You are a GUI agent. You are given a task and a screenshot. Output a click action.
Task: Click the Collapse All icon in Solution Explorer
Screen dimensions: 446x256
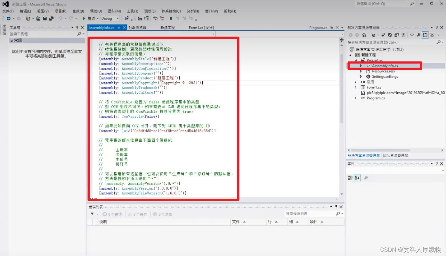pyautogui.click(x=396, y=35)
